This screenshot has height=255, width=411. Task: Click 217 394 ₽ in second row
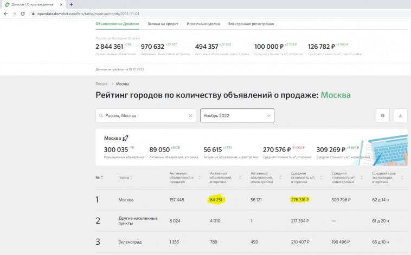[x=300, y=221]
